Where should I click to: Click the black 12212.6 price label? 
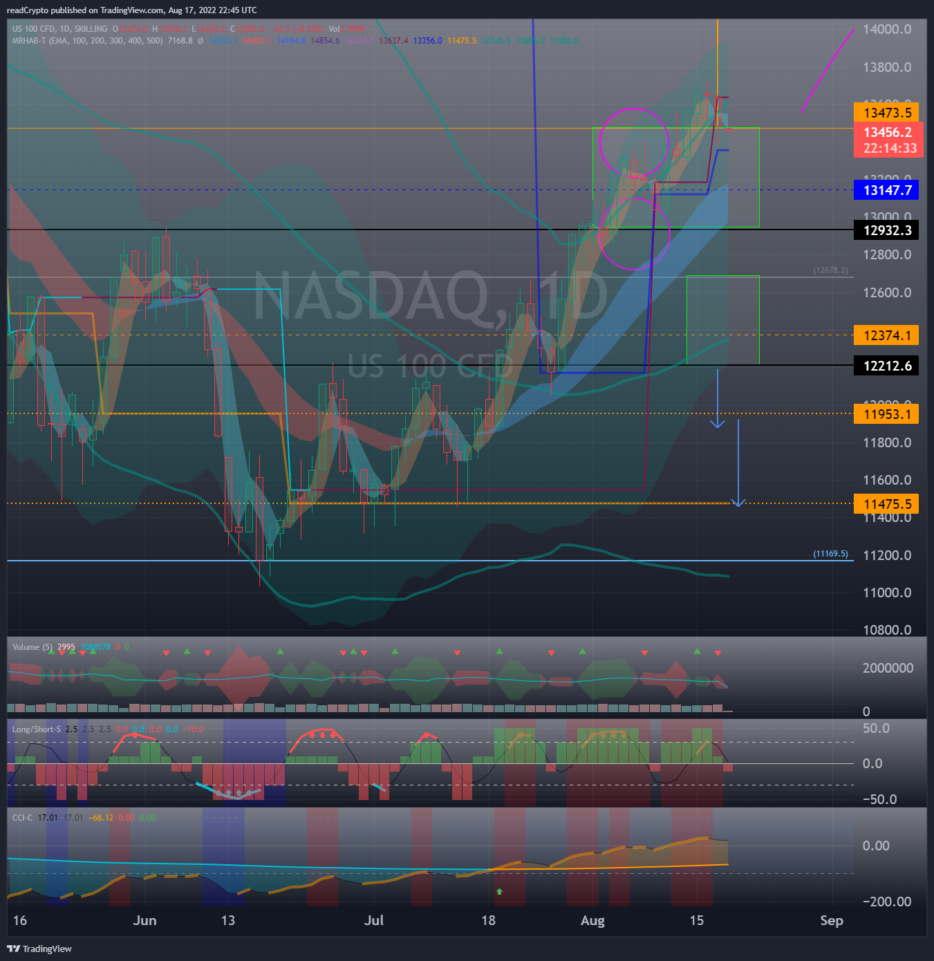click(x=886, y=366)
